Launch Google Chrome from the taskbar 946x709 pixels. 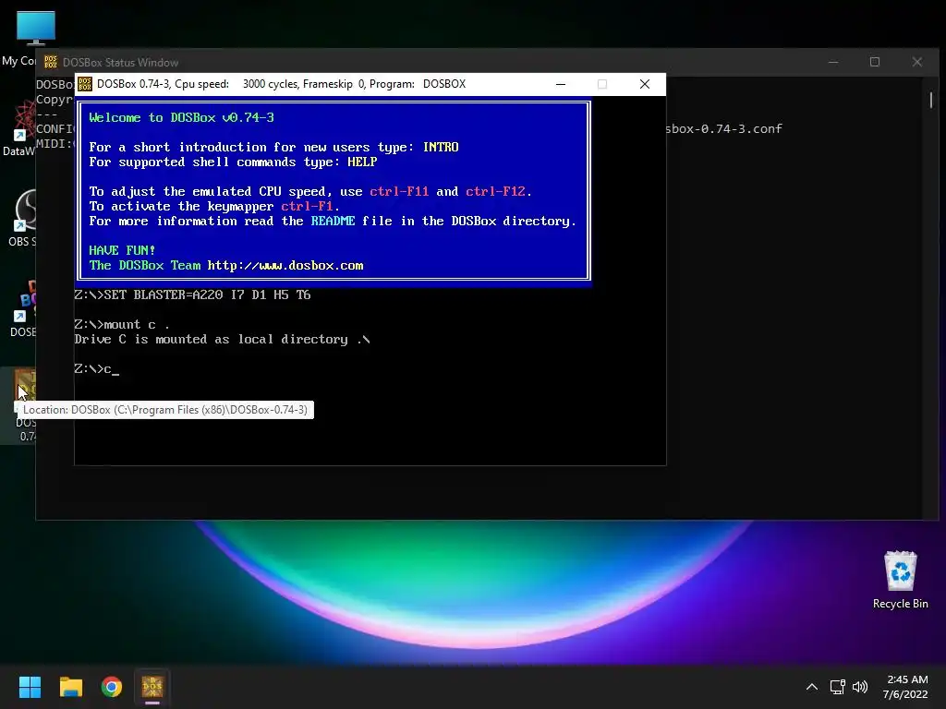point(112,687)
